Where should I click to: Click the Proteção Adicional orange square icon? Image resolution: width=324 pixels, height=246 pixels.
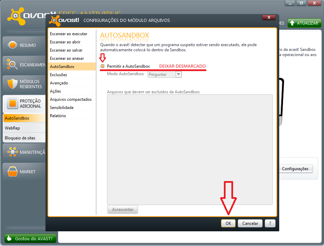pyautogui.click(x=12, y=103)
